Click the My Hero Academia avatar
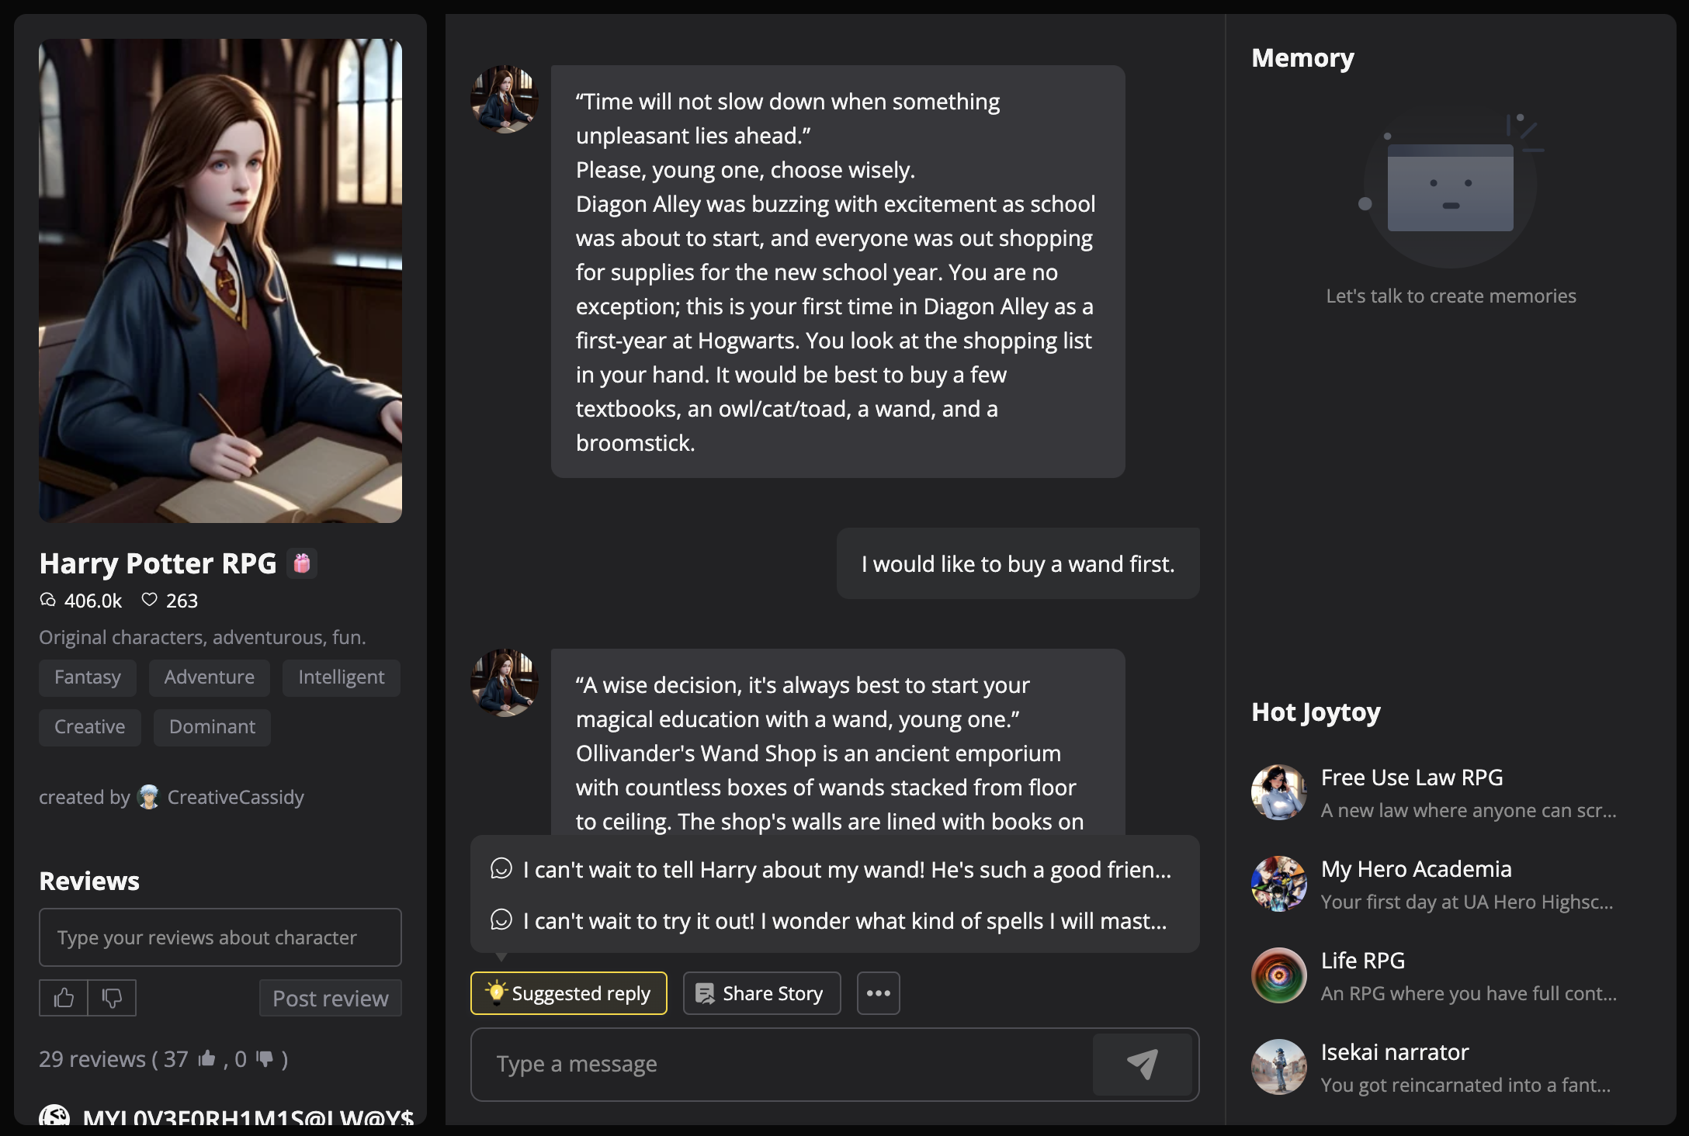This screenshot has width=1689, height=1136. (x=1279, y=885)
